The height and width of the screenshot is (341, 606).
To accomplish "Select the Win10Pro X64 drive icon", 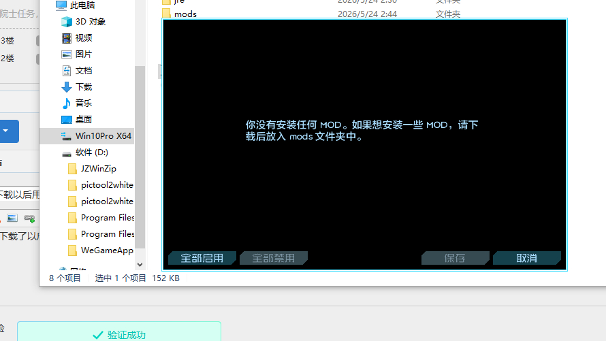I will pos(67,136).
